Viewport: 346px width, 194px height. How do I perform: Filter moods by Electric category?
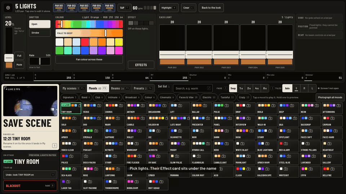(209, 97)
